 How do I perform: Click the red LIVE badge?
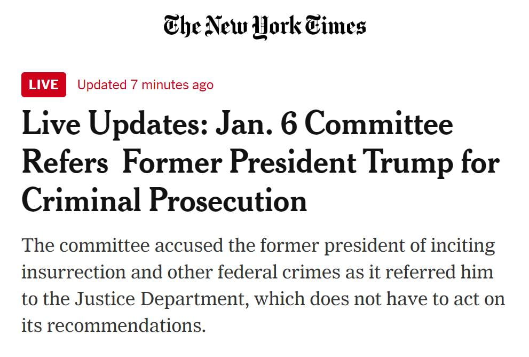point(44,85)
